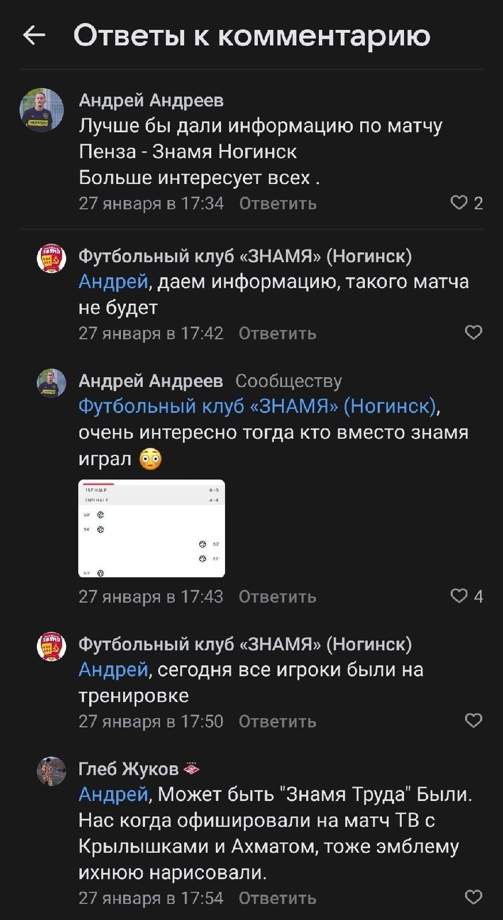The image size is (503, 920).
Task: Open Глеб Жуков's profile name
Action: pyautogui.click(x=128, y=769)
